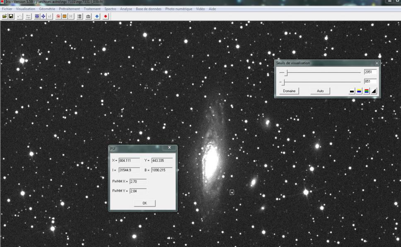
Task: Close the PSF dialog
Action: pyautogui.click(x=169, y=147)
